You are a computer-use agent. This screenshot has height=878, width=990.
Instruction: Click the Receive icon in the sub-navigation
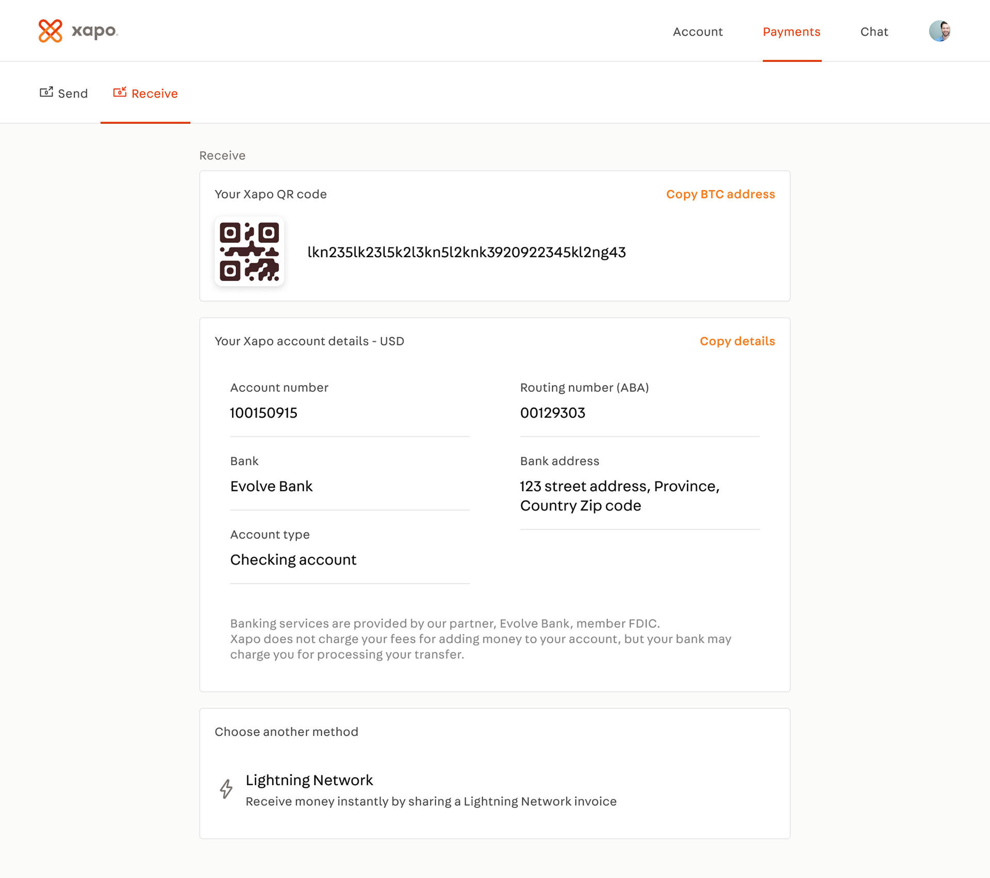coord(120,92)
